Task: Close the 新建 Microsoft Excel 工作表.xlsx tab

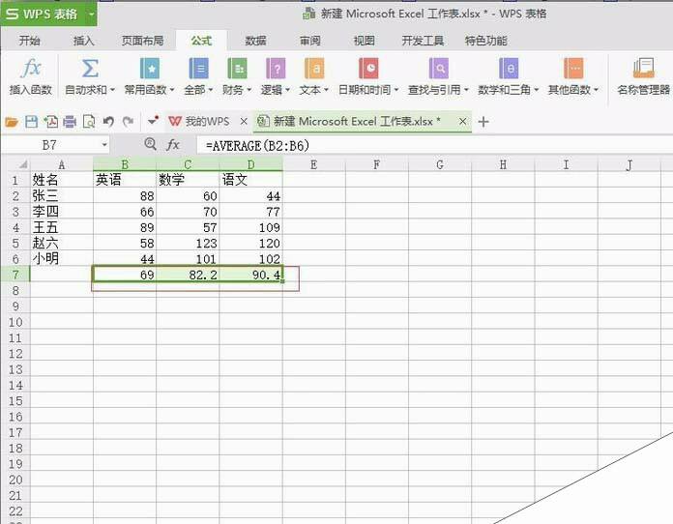Action: [x=462, y=122]
